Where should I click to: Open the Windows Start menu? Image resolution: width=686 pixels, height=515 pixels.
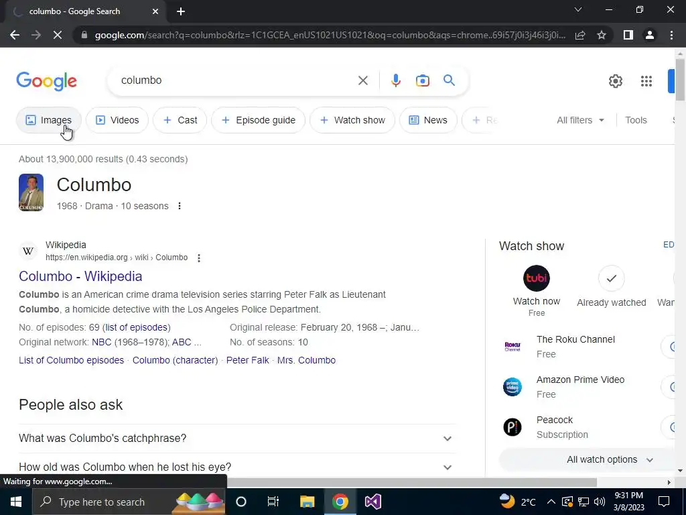(x=16, y=502)
